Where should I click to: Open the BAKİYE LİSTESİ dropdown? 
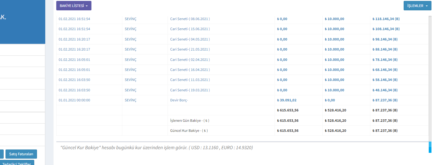click(x=74, y=6)
